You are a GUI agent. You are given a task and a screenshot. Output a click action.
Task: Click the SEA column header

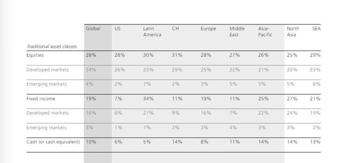pyautogui.click(x=316, y=29)
